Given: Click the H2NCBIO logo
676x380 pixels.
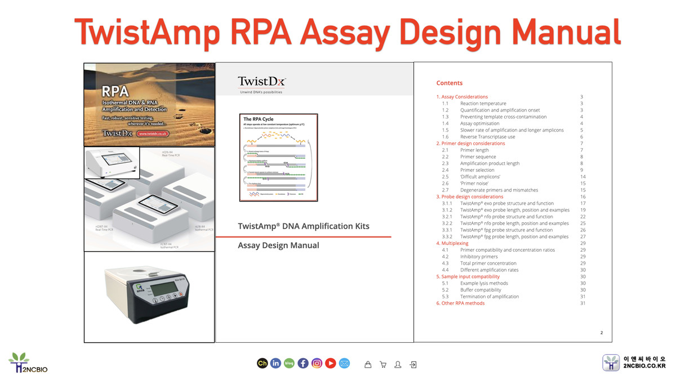Looking at the screenshot, I should point(27,363).
